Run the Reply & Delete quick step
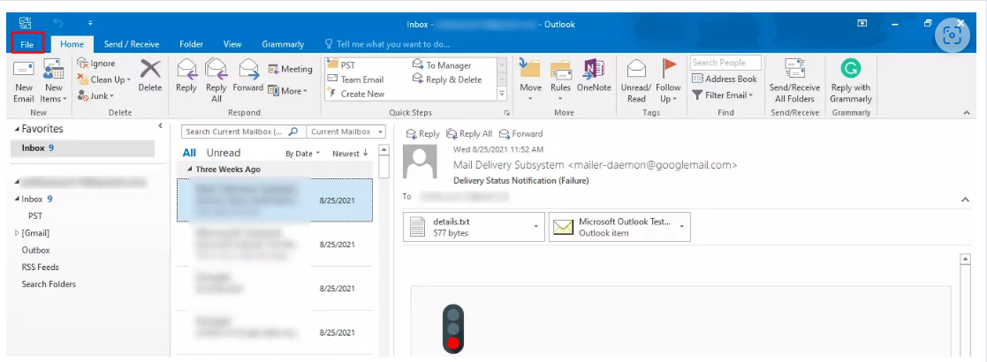This screenshot has width=987, height=362. 447,79
